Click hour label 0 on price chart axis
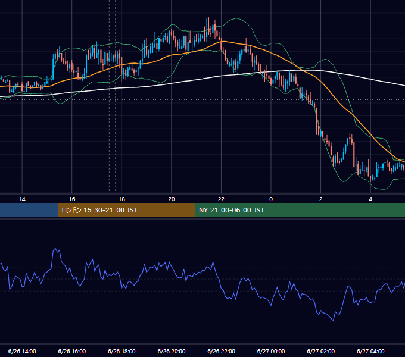The image size is (405, 357). (271, 199)
